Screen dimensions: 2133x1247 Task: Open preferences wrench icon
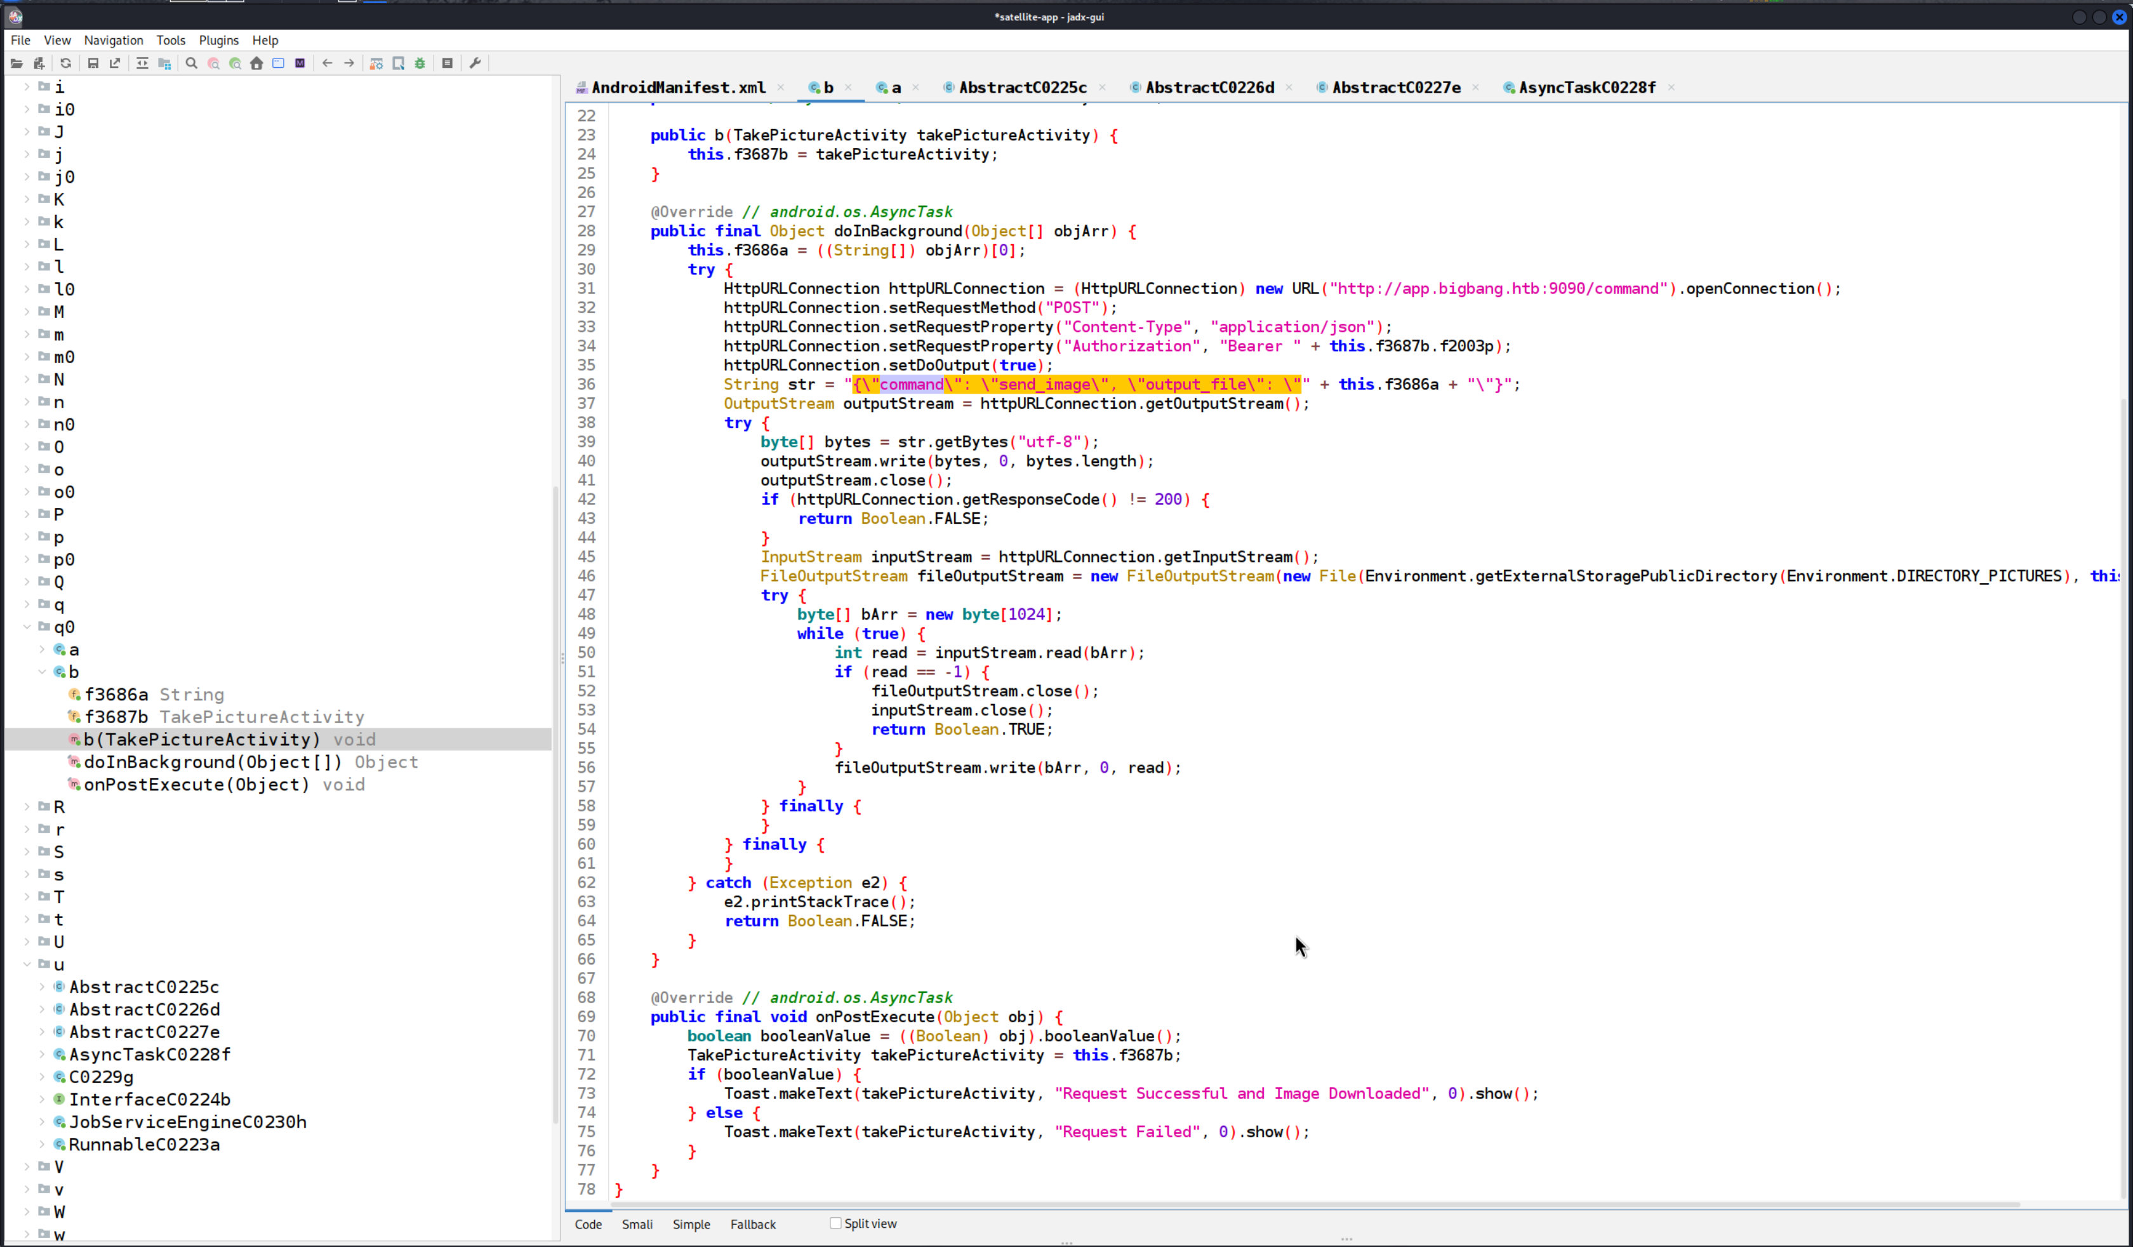point(475,63)
